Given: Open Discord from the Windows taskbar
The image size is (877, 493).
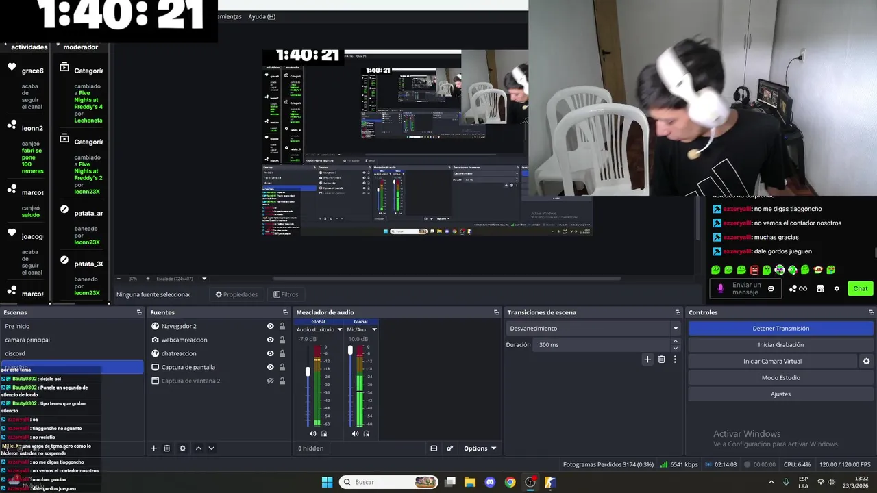Looking at the screenshot, I should pos(490,482).
